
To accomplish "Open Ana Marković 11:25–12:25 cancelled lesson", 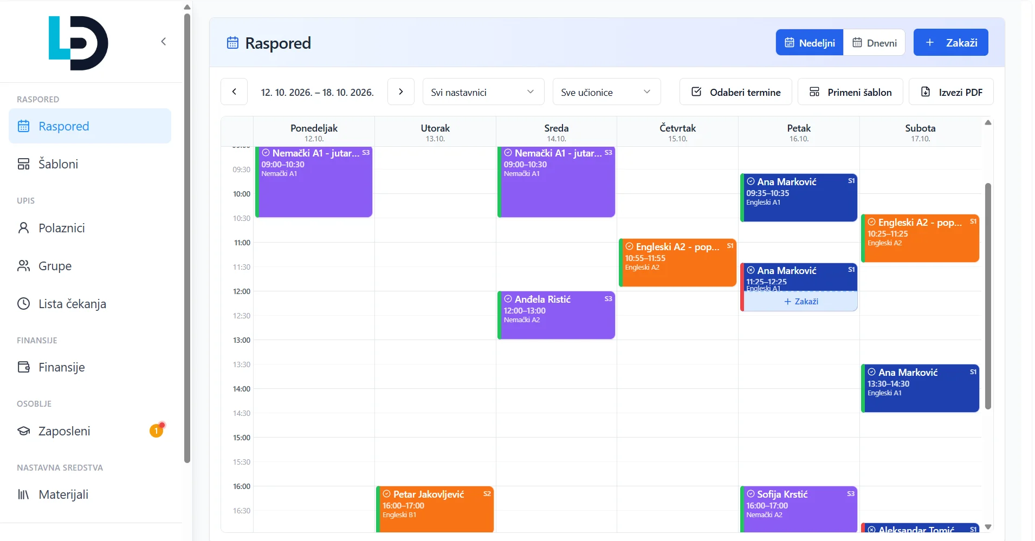I will (x=799, y=277).
